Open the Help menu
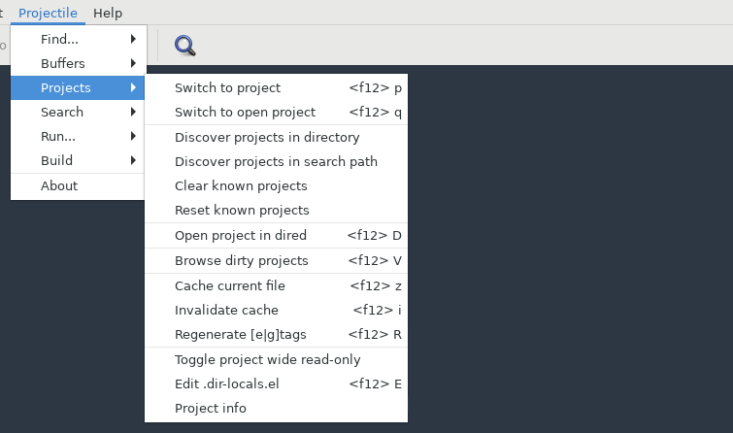This screenshot has width=733, height=433. click(x=108, y=13)
